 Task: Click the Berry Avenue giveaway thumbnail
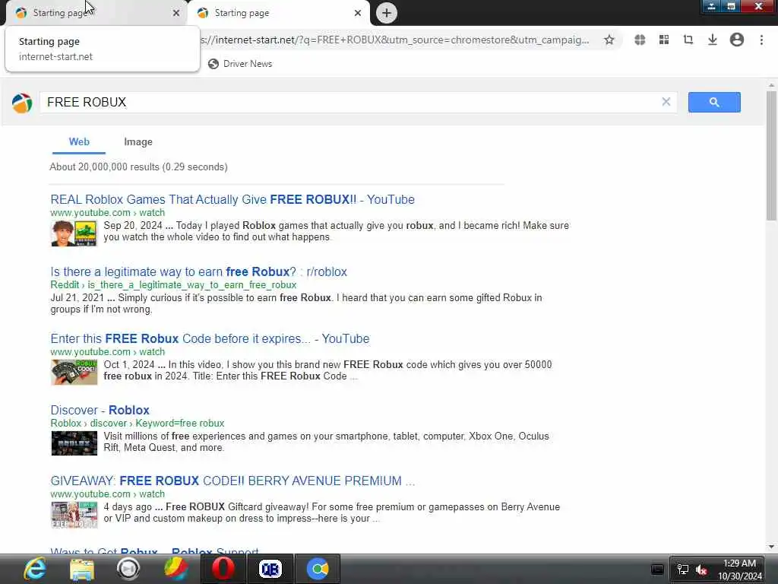coord(74,515)
